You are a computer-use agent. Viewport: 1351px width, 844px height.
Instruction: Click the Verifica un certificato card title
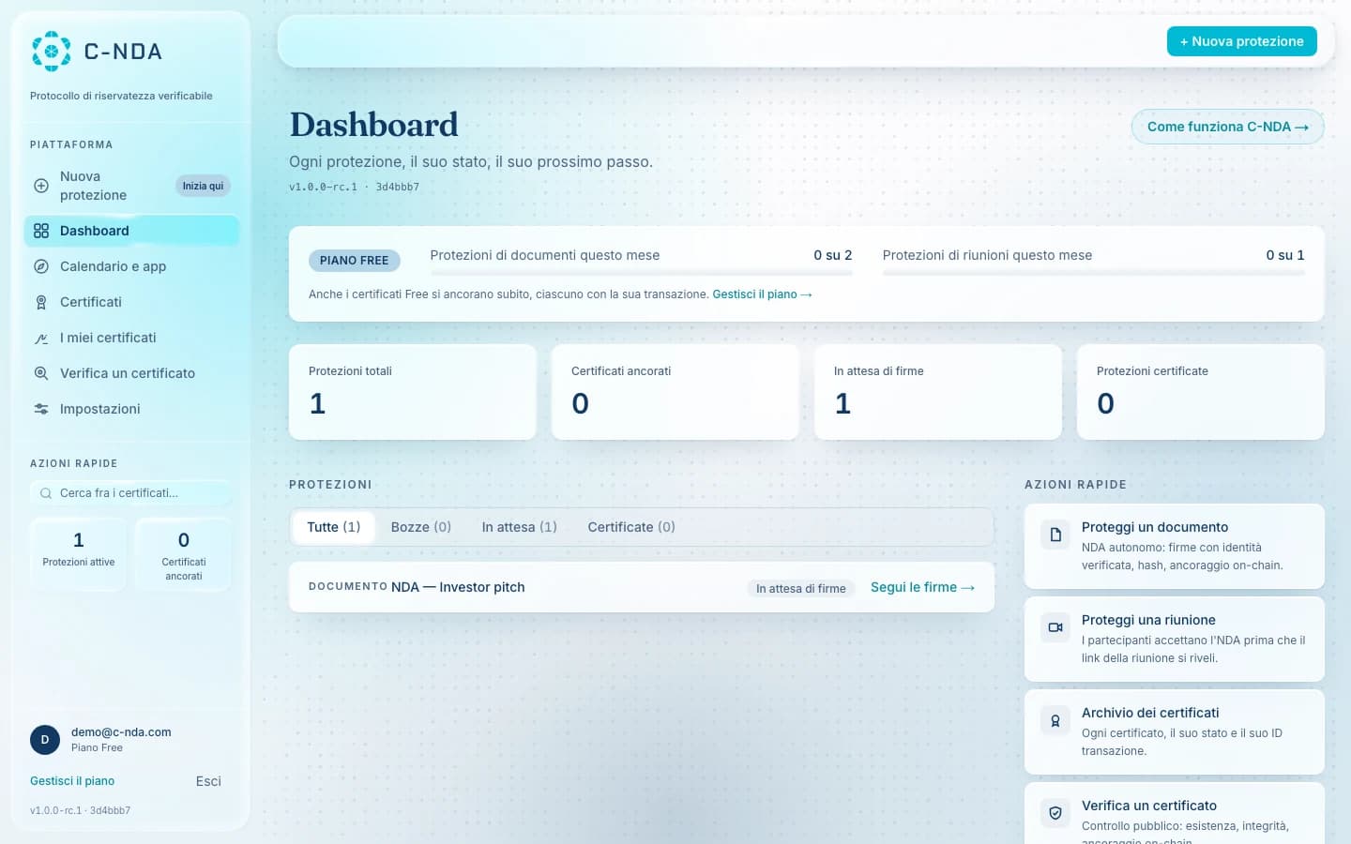click(1149, 806)
